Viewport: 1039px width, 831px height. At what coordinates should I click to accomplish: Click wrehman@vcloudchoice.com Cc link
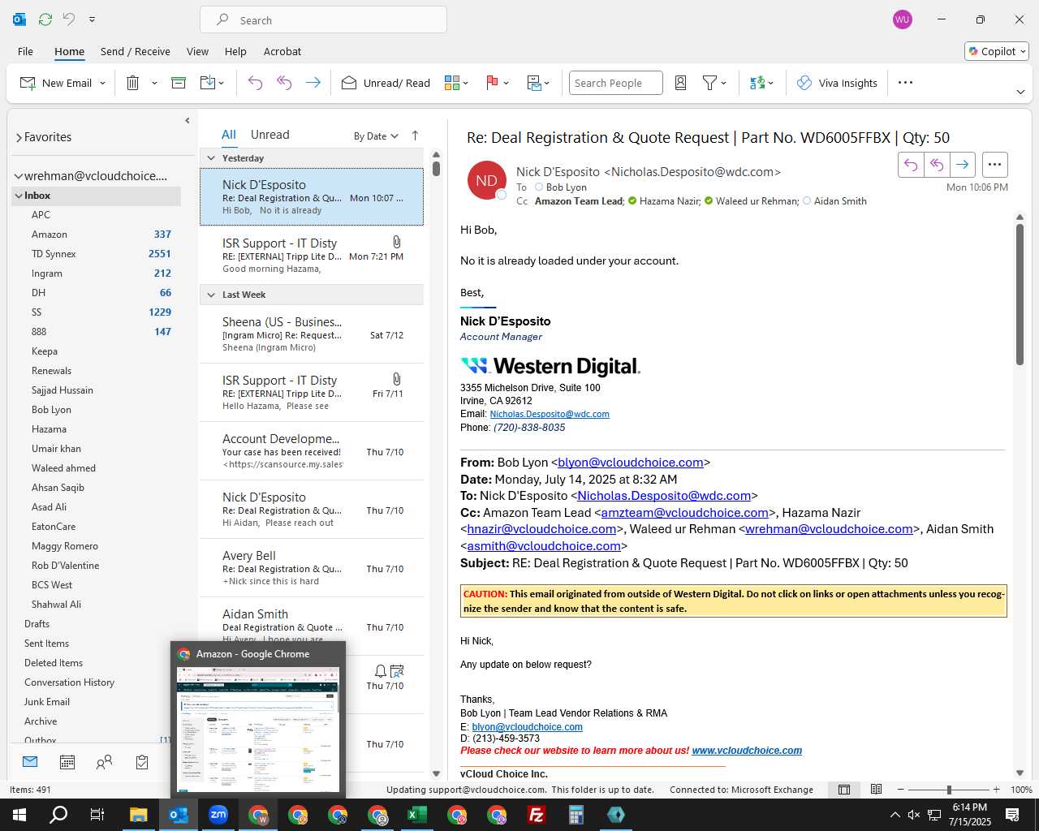click(829, 529)
